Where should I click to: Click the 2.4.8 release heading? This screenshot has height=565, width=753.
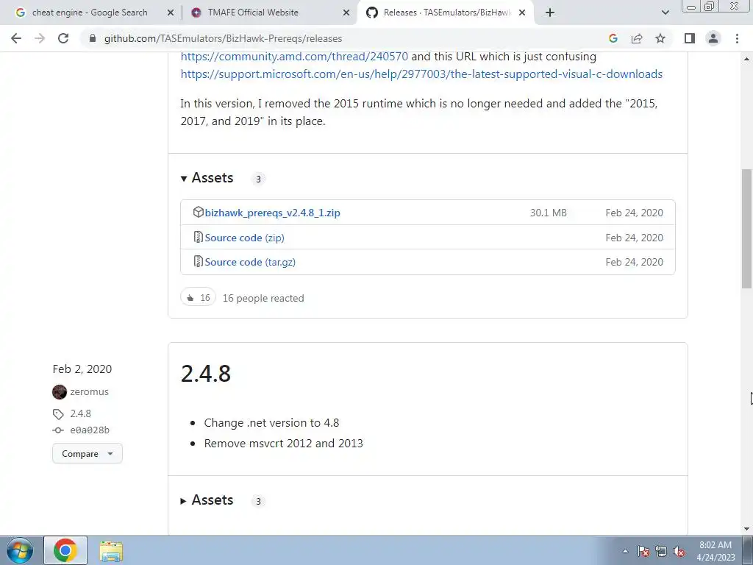click(206, 373)
